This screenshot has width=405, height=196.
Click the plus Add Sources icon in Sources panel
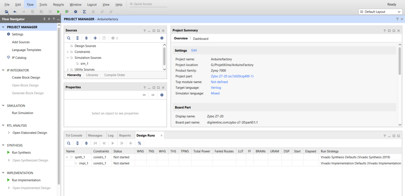(x=95, y=38)
